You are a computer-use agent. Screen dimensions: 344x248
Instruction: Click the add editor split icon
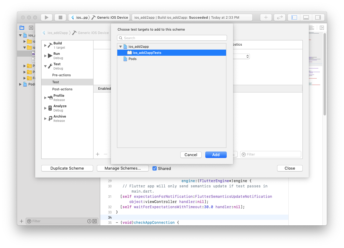click(x=322, y=28)
